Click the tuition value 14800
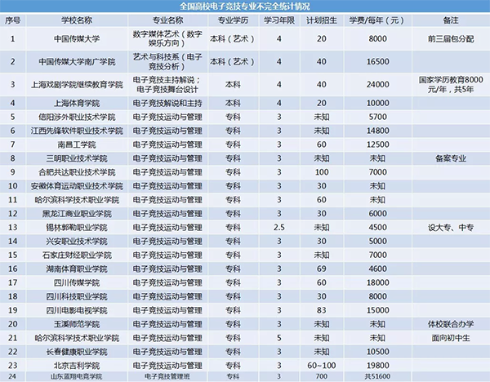Screen dimensions: 490x382 click(377, 131)
